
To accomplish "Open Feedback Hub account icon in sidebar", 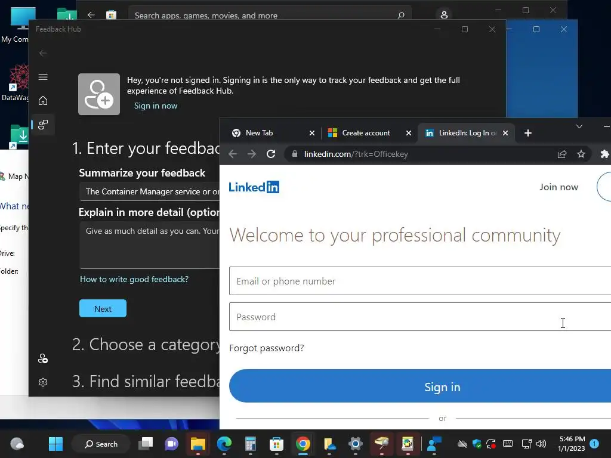I will 43,358.
